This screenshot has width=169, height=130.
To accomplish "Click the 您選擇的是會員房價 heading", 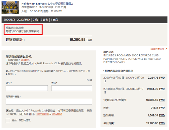I will 19,57.
